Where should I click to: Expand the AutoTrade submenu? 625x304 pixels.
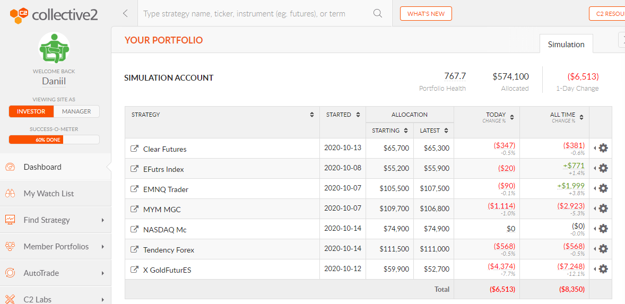click(x=103, y=273)
